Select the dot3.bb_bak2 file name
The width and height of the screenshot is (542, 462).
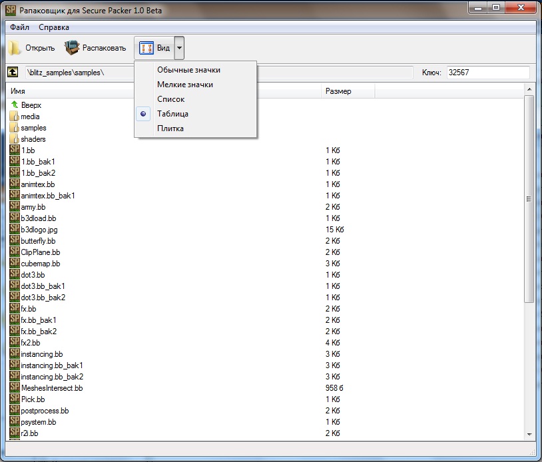(43, 298)
